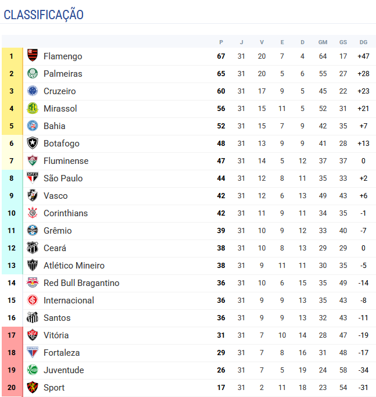Click the Internacional team badge

(x=33, y=301)
